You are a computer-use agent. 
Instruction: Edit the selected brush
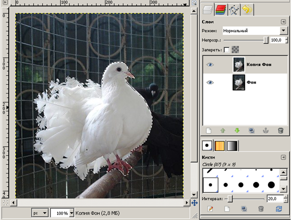click(210, 209)
